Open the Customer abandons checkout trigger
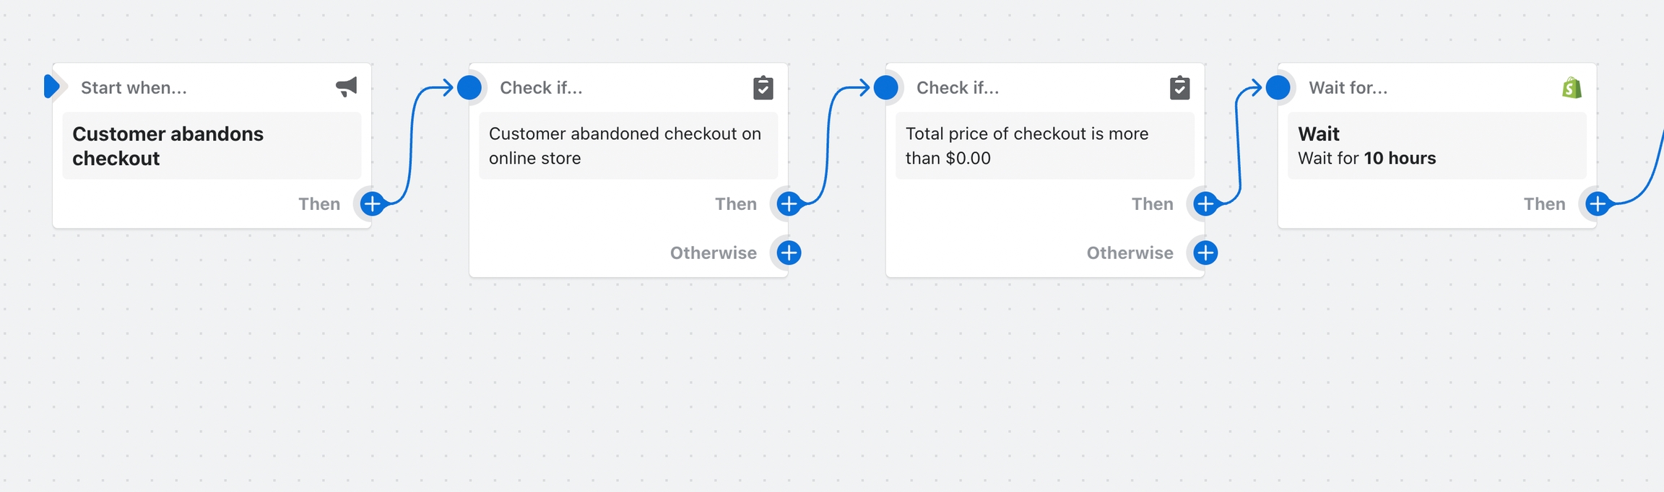 click(211, 146)
